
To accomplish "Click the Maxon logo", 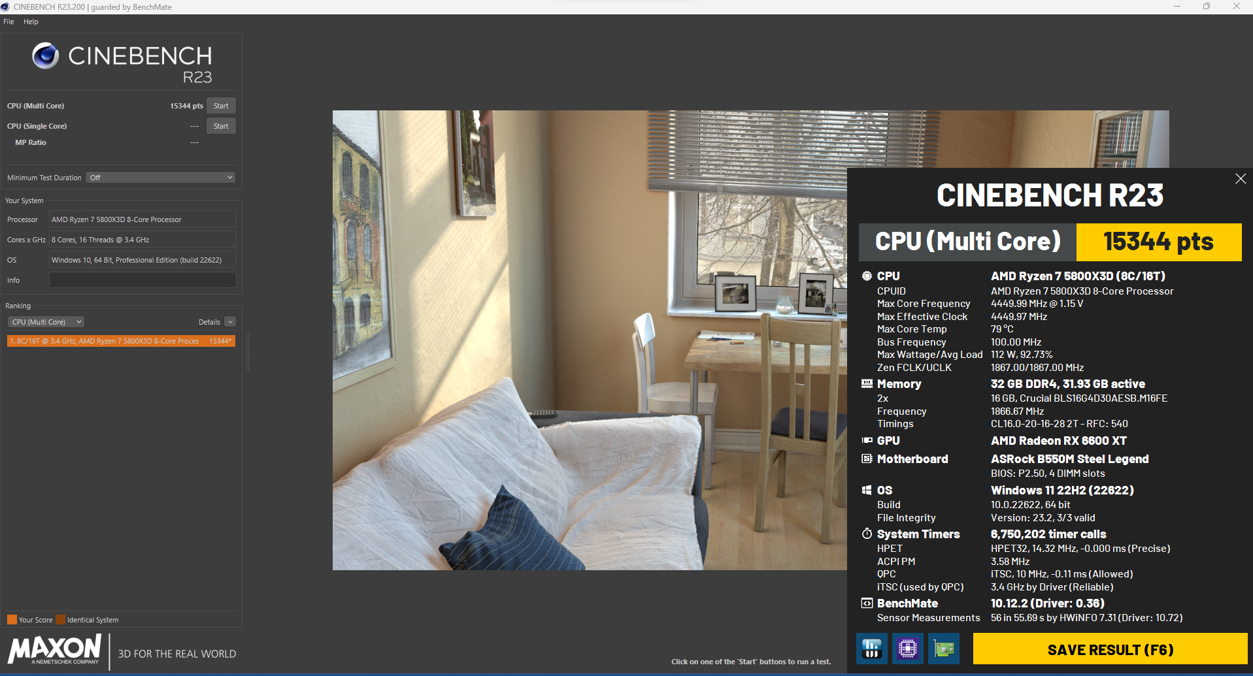I will (x=54, y=651).
